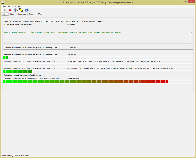196x158 pixels.
Task: Switch to the CPUs tab
Action: [40, 14]
